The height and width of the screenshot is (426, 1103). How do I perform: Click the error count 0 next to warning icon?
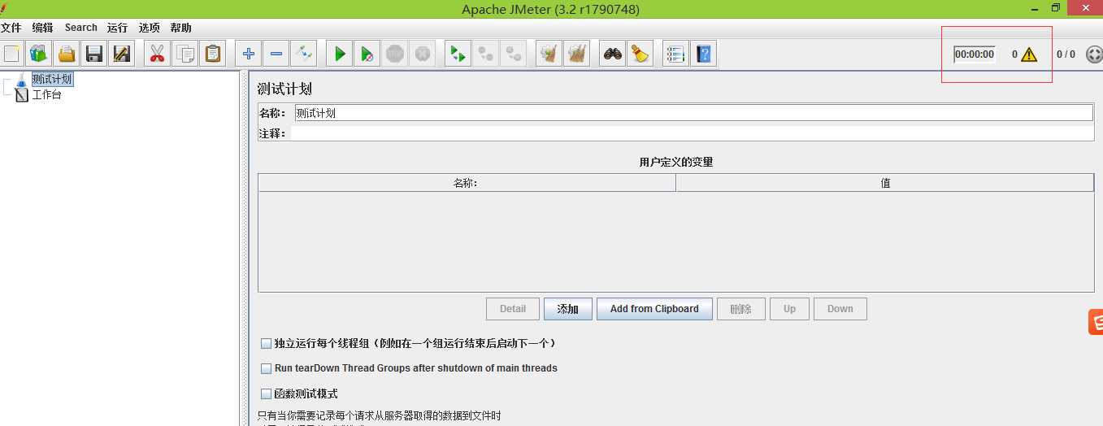pos(1014,54)
